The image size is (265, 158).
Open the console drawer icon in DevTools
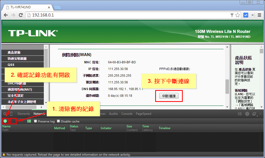pos(239,113)
